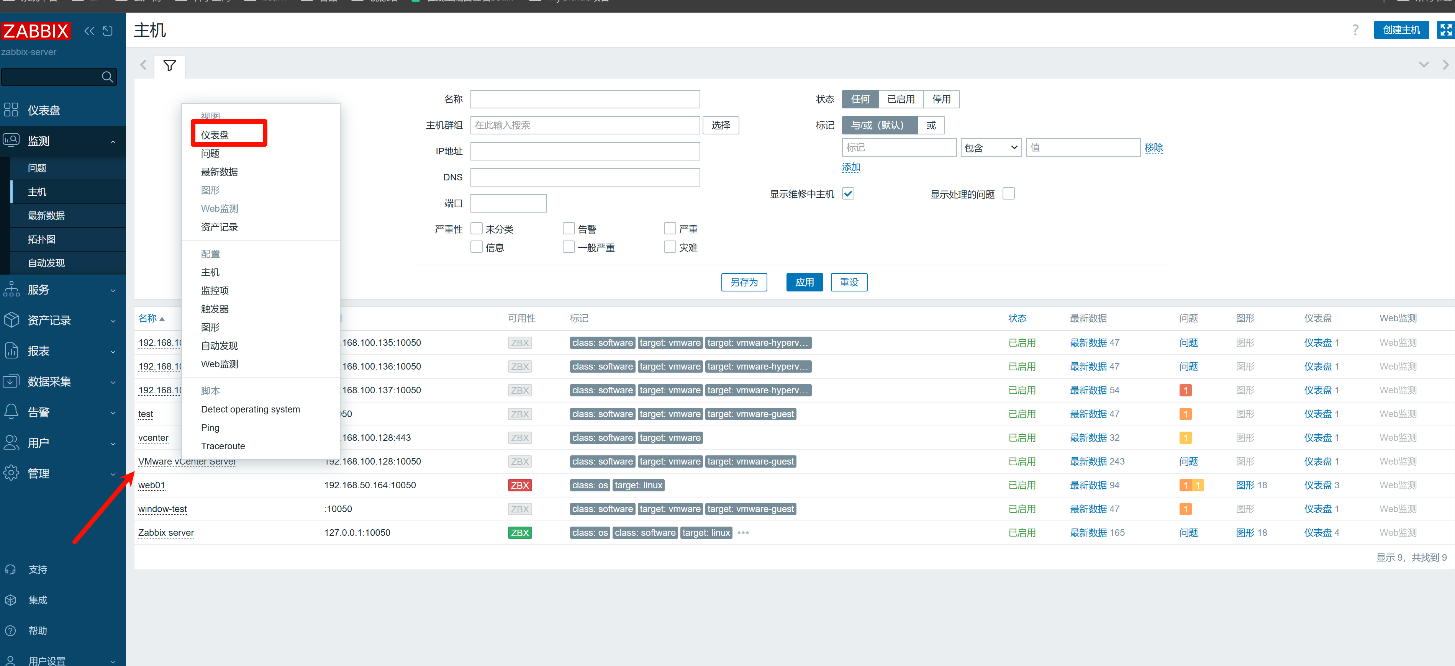Image resolution: width=1455 pixels, height=666 pixels.
Task: Toggle the 显示维修中主机 checkbox
Action: (848, 194)
